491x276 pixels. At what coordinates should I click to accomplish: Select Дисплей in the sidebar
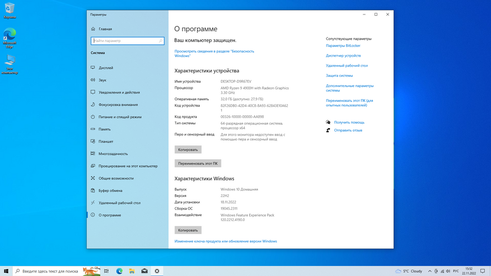(x=128, y=68)
